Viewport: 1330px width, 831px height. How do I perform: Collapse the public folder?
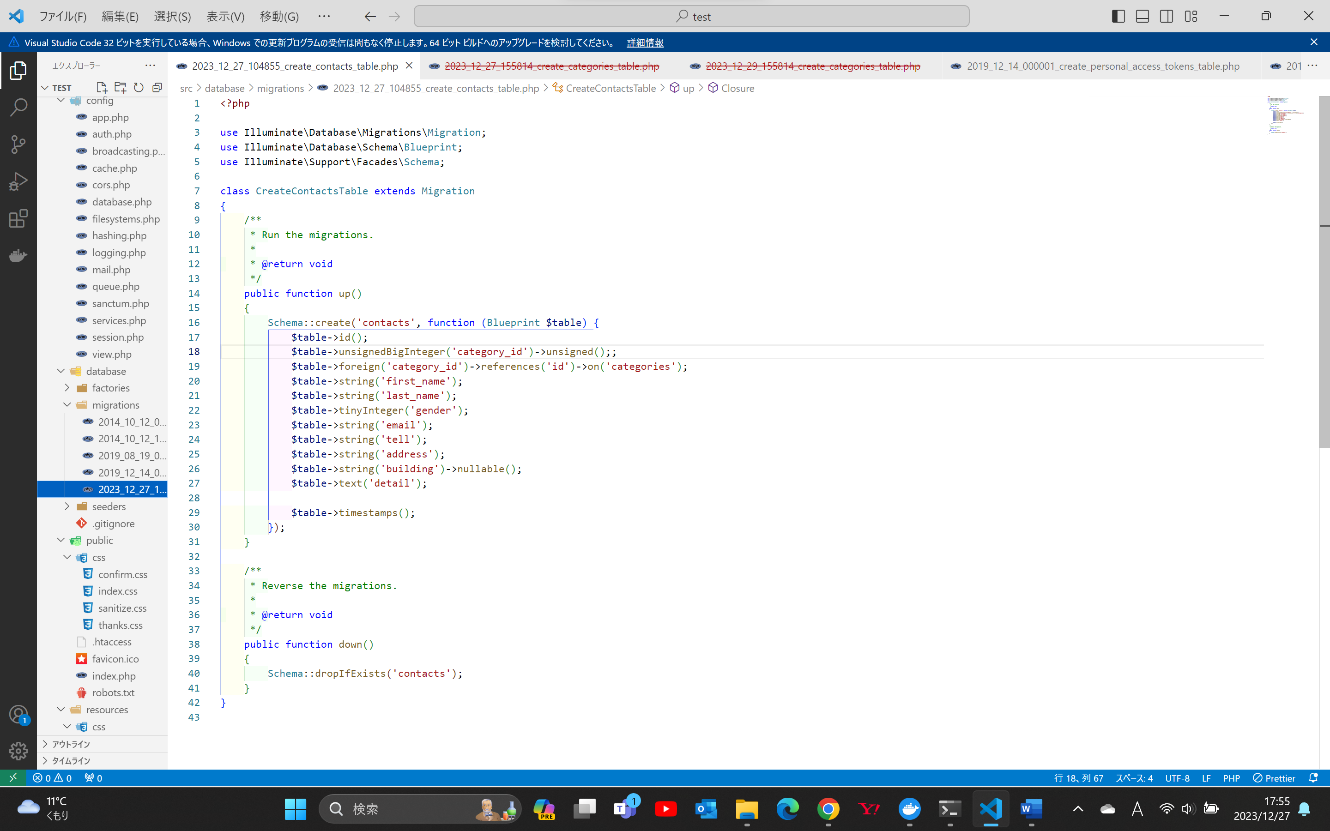(x=61, y=540)
